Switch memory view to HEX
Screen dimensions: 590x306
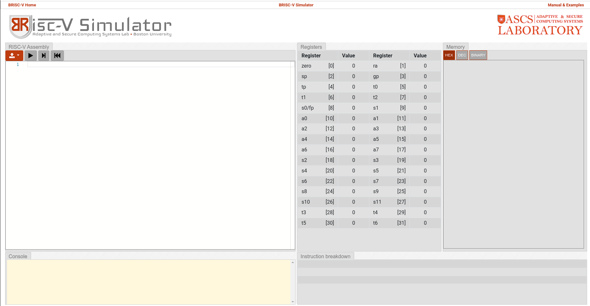(x=449, y=55)
